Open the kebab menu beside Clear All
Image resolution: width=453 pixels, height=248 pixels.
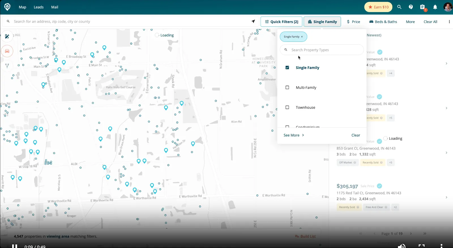[x=449, y=22]
